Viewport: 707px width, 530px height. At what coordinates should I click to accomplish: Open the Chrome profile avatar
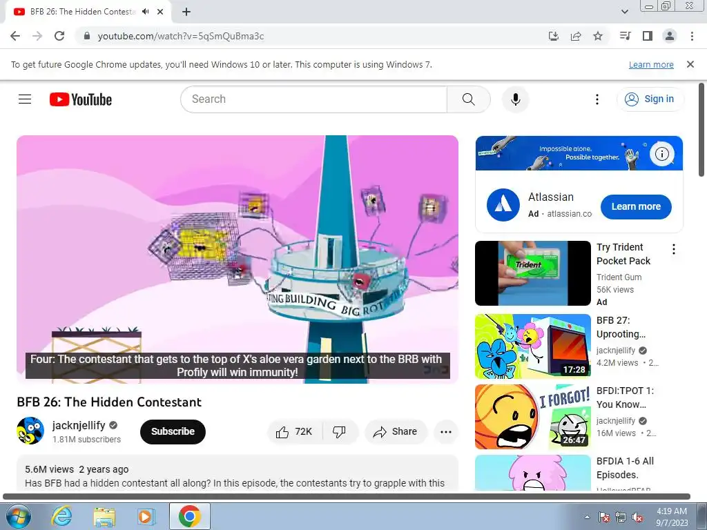pos(670,36)
